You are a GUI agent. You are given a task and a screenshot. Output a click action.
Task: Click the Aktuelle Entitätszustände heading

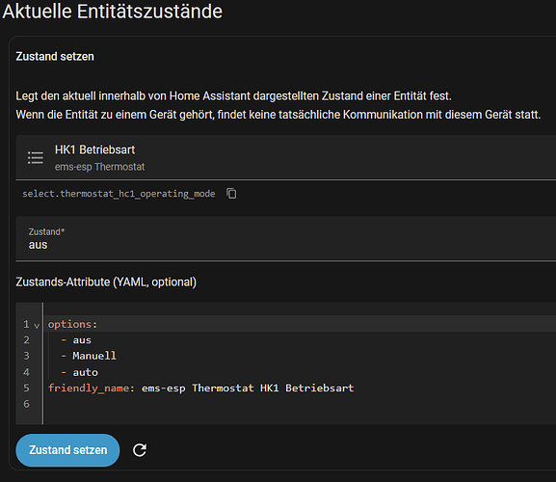(112, 11)
